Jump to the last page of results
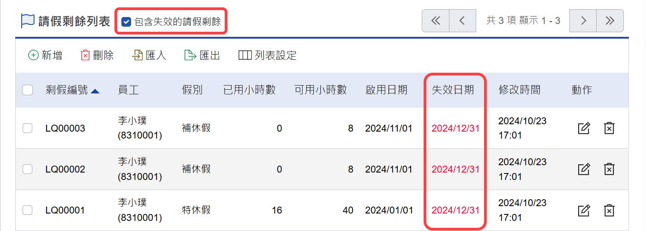This screenshot has width=646, height=231. click(x=610, y=21)
